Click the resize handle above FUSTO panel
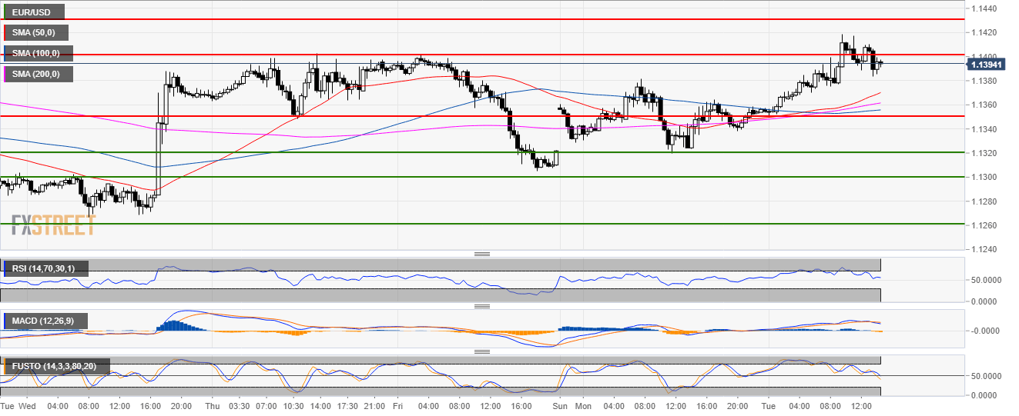The height and width of the screenshot is (416, 1019). click(482, 351)
